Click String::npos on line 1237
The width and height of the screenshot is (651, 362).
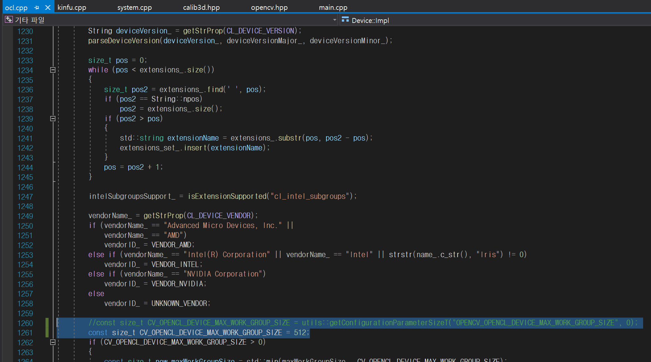(x=175, y=99)
